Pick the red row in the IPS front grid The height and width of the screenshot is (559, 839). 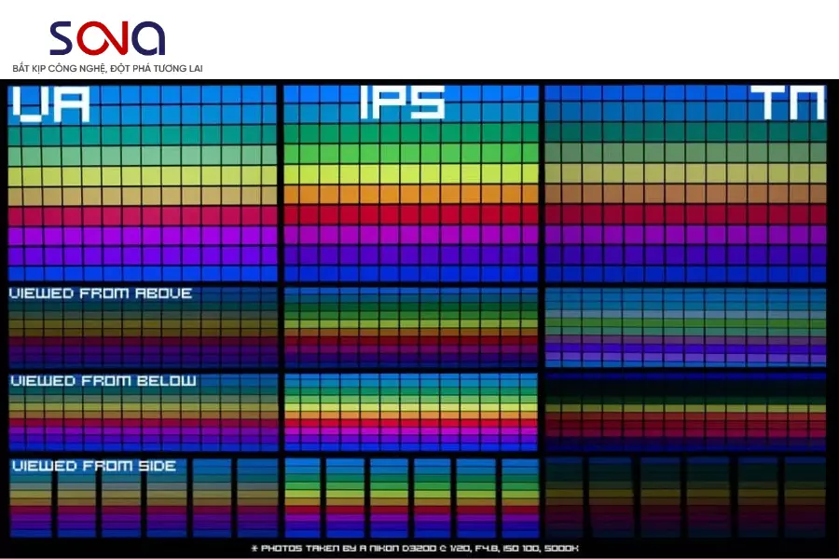[411, 214]
